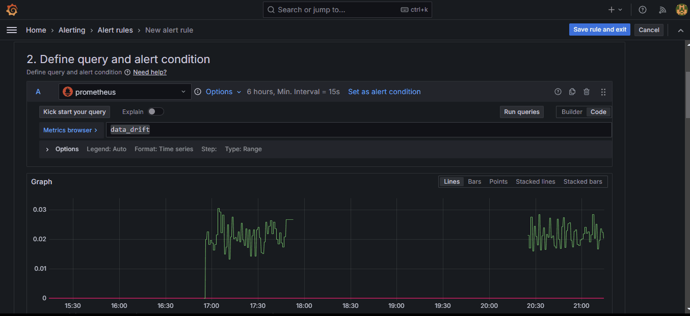Click the query options info icon
Screen dimensions: 690x316
pos(198,92)
